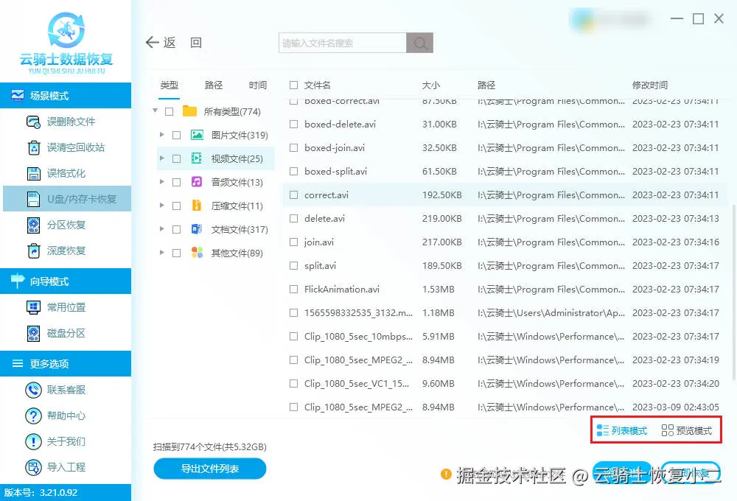This screenshot has width=737, height=501.
Task: Select the U盘/内存卡恢复 card icon
Action: pos(33,199)
